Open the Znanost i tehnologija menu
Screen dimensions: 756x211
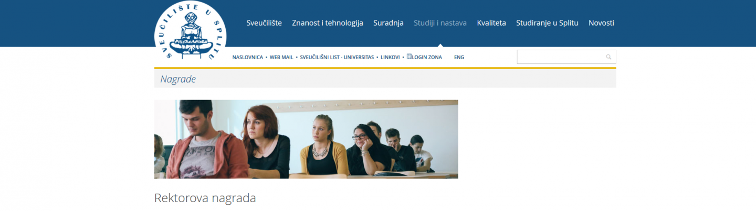pos(328,23)
